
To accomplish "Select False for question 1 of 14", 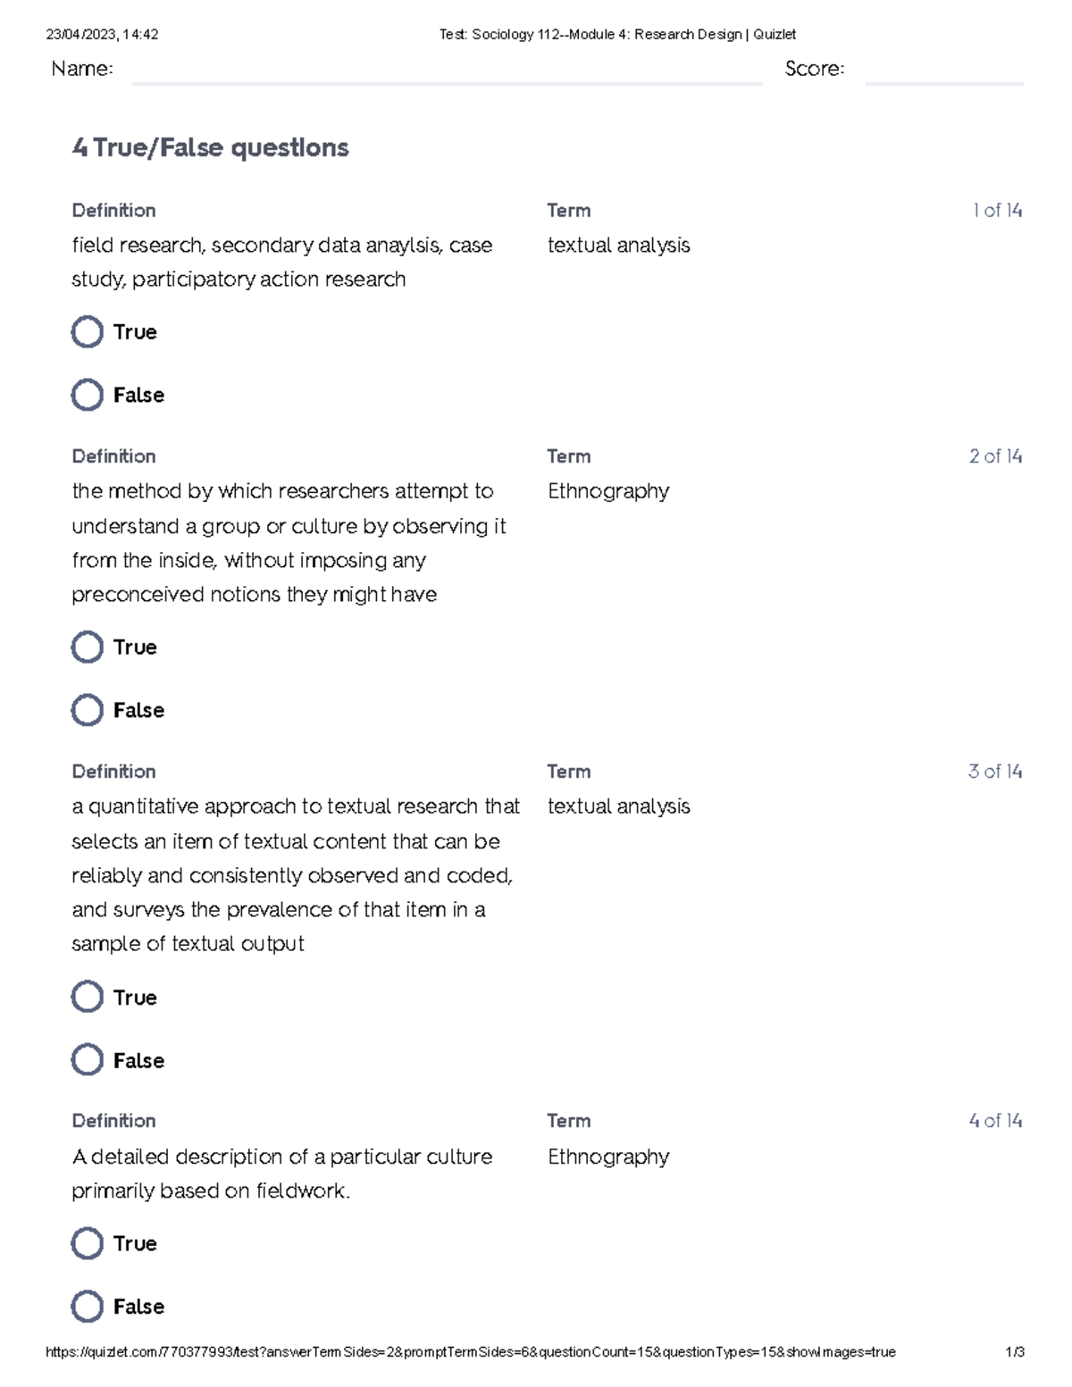I will click(88, 395).
